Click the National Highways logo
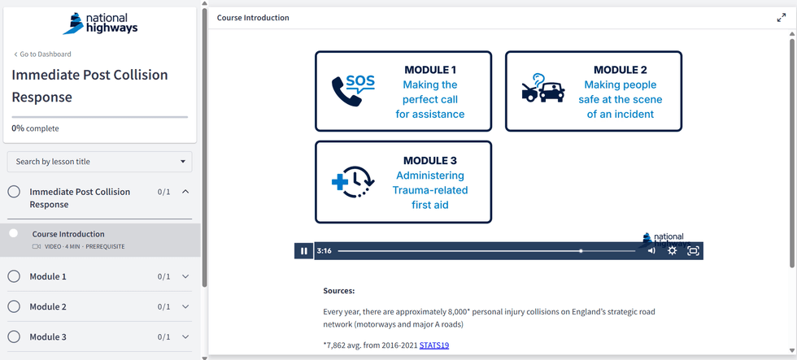This screenshot has width=797, height=360. pyautogui.click(x=100, y=24)
